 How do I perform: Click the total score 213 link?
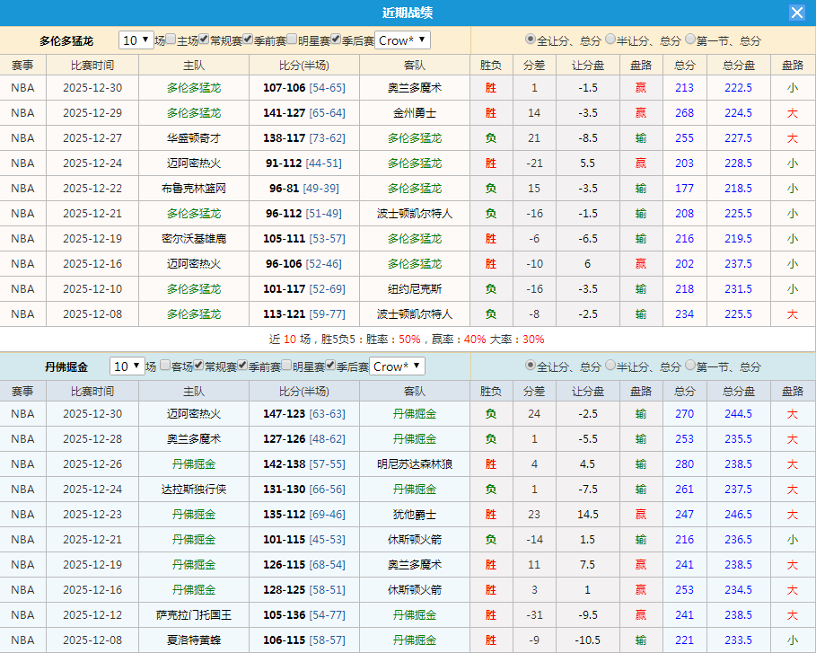tap(684, 88)
